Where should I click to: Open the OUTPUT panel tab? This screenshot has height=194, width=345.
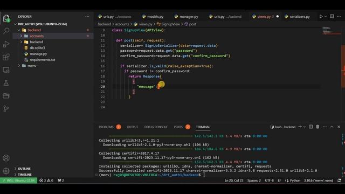132,127
